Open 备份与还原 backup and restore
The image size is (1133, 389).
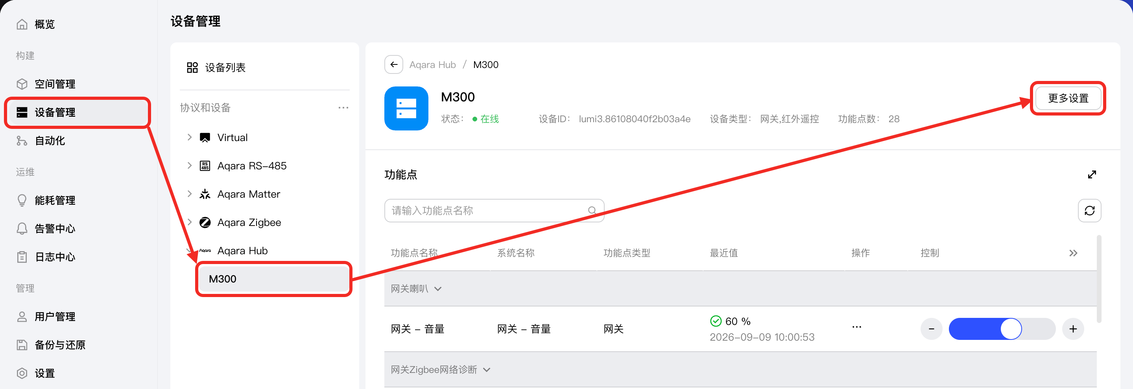point(51,345)
